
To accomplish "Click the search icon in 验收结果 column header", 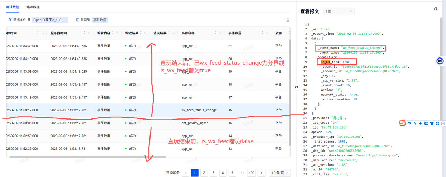I will pos(145,33).
